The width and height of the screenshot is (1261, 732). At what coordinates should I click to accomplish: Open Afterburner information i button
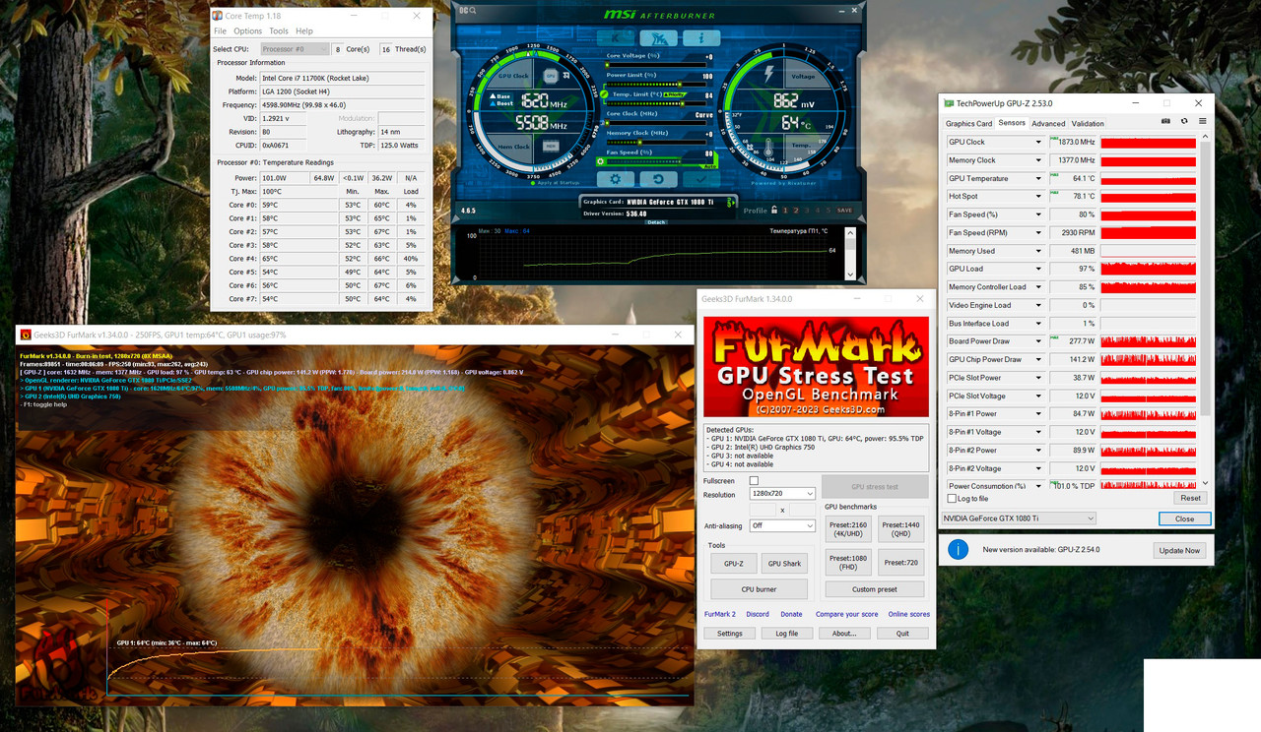[701, 37]
